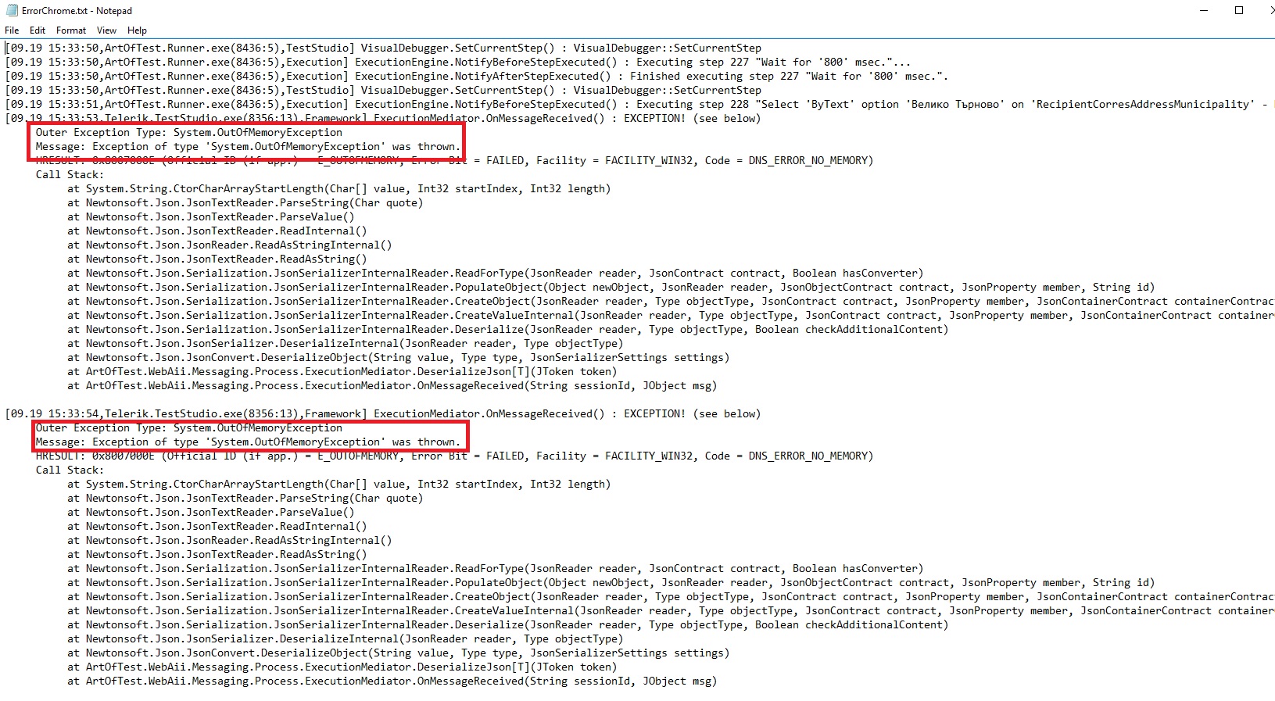Place cursor in first 'Outer Exception Type' line
The height and width of the screenshot is (701, 1275).
pyautogui.click(x=188, y=133)
